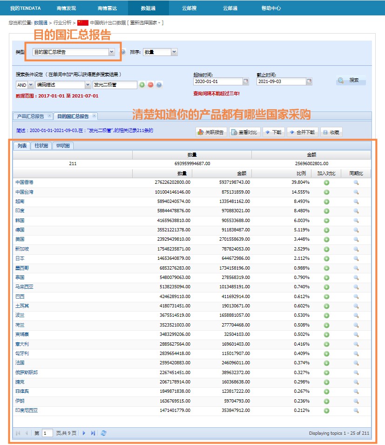Open 云邮通 menu

coord(230,8)
